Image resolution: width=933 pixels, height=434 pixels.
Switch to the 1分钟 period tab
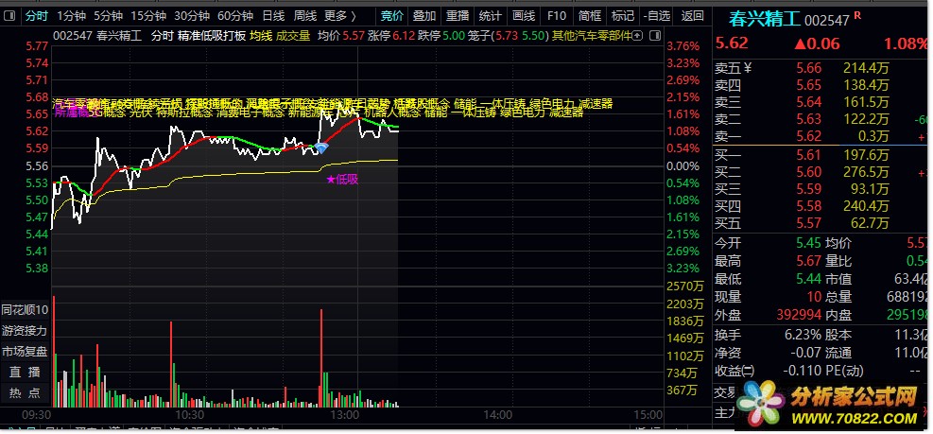[x=72, y=16]
